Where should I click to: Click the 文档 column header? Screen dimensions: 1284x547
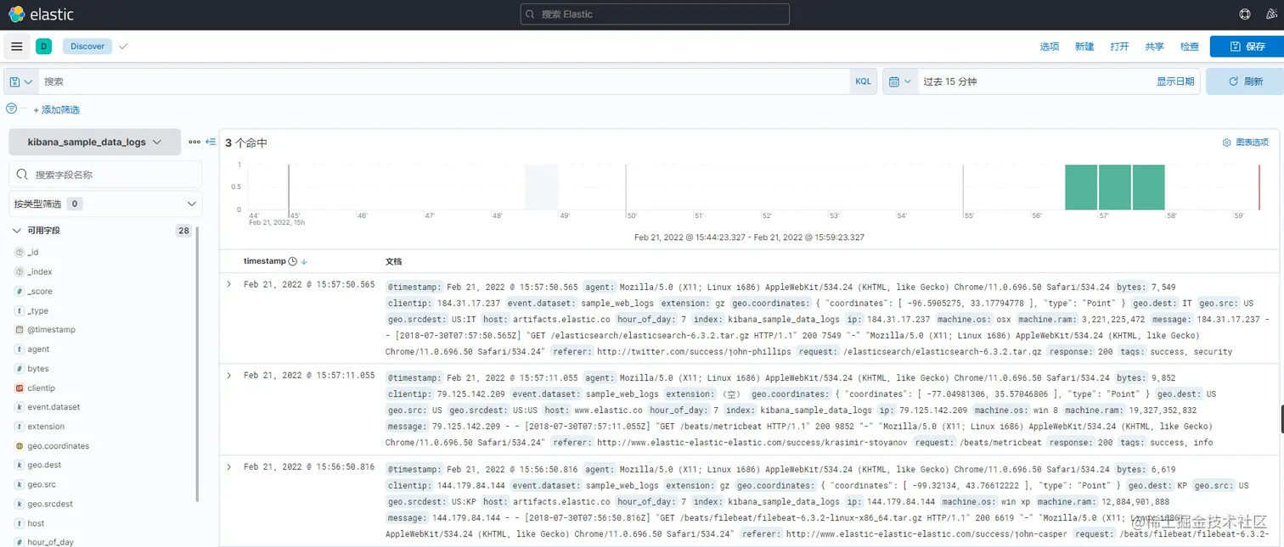tap(394, 262)
